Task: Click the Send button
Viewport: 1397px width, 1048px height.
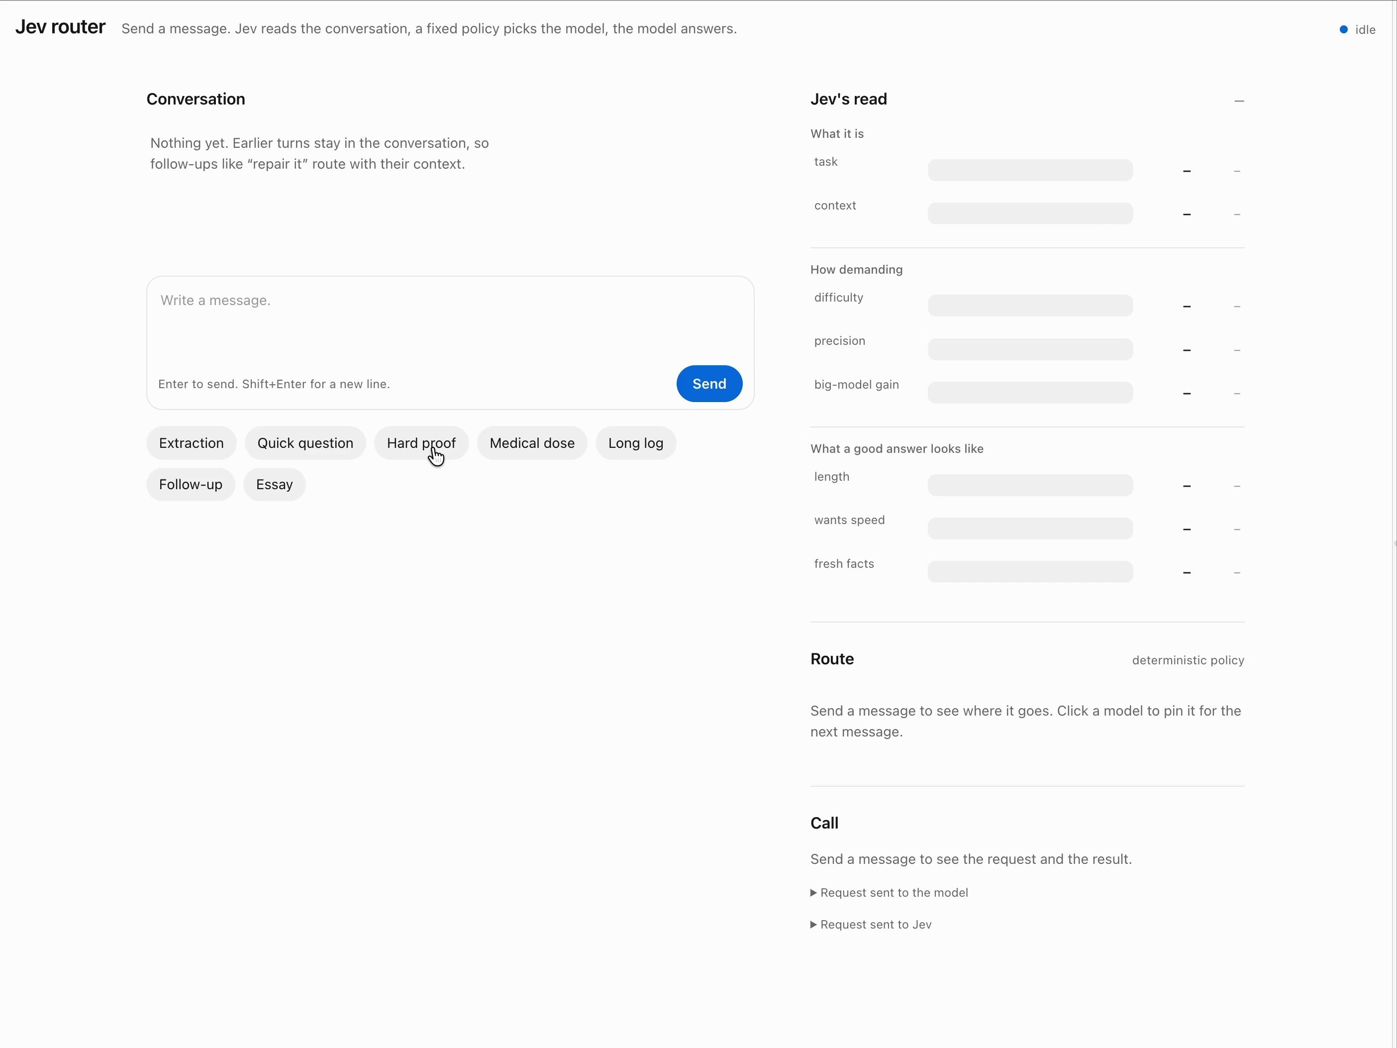Action: (708, 384)
